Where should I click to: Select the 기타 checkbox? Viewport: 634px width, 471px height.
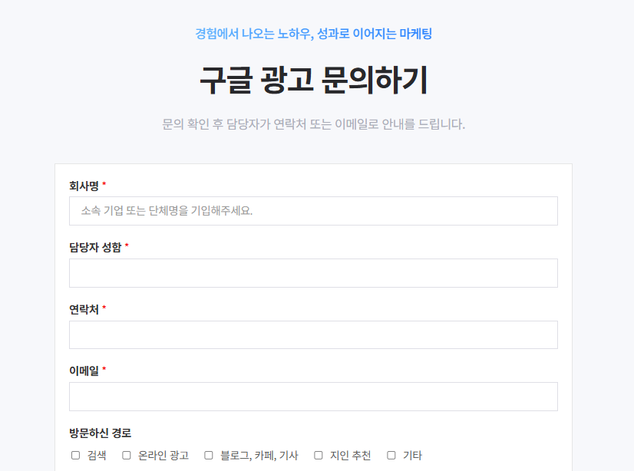391,455
